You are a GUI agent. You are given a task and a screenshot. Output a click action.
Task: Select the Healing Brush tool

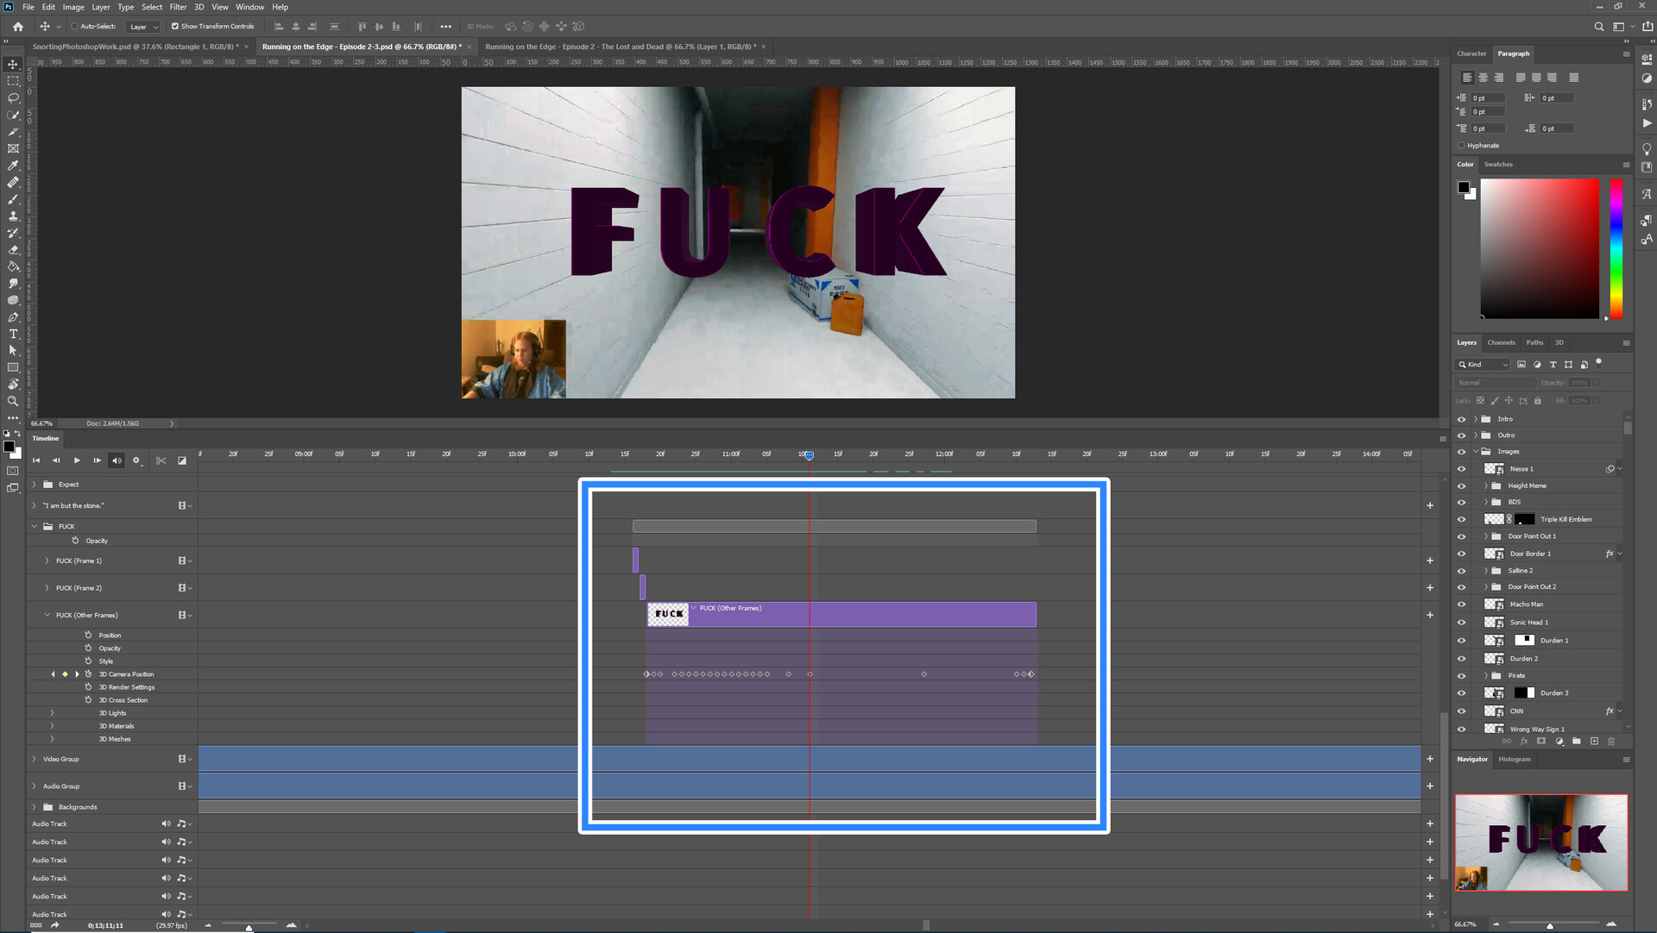13,182
